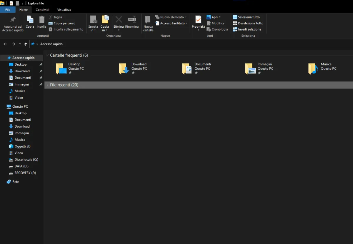Open Disco locale (C:) in sidebar
The image size is (353, 244).
(x=24, y=160)
